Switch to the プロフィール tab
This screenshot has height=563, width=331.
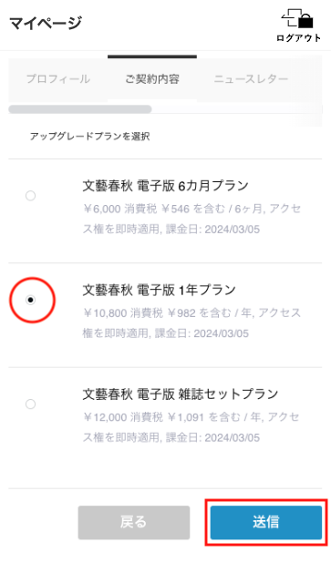tap(58, 78)
